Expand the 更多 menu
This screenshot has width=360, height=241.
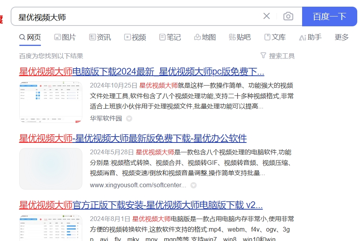341,37
